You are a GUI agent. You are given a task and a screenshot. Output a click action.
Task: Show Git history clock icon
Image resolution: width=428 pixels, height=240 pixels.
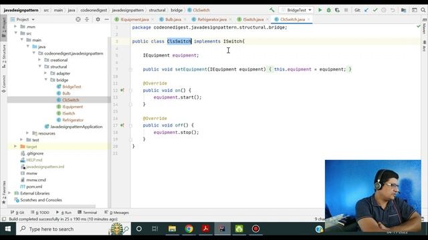(384, 10)
